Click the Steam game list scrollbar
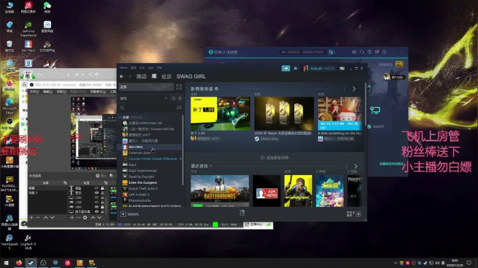The height and width of the screenshot is (268, 478). (183, 150)
